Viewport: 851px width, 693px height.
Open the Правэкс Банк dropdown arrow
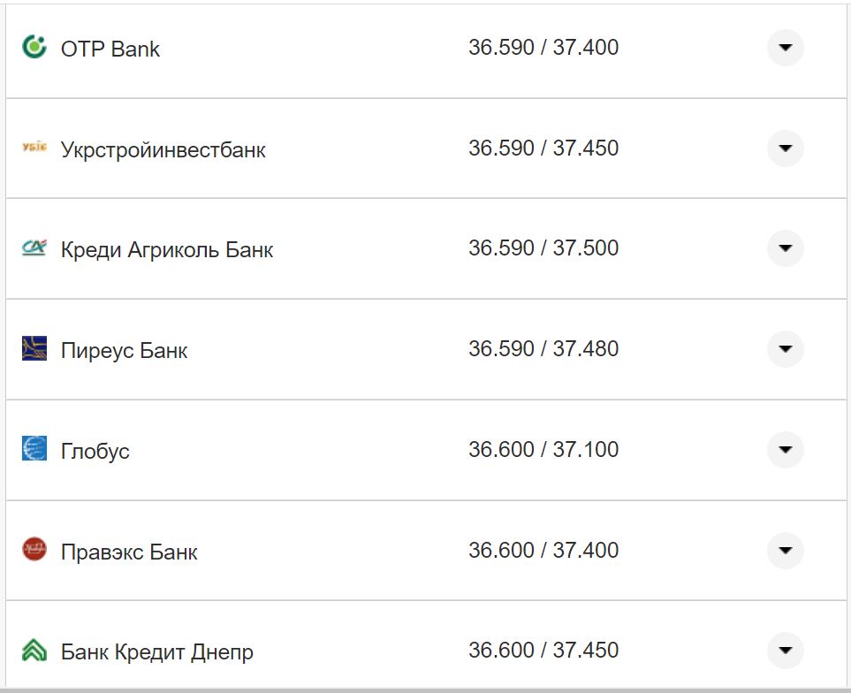pyautogui.click(x=785, y=550)
